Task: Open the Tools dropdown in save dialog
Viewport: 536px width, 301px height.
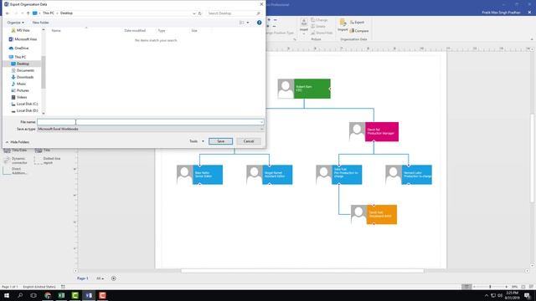Action: (x=197, y=141)
